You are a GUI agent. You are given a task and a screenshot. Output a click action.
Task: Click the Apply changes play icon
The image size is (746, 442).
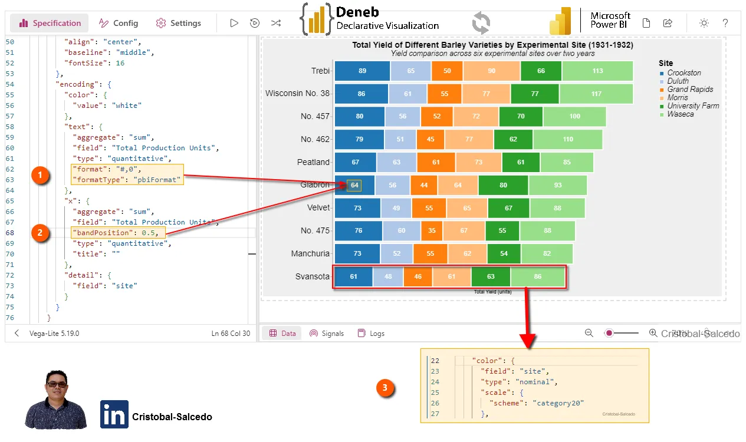[234, 23]
